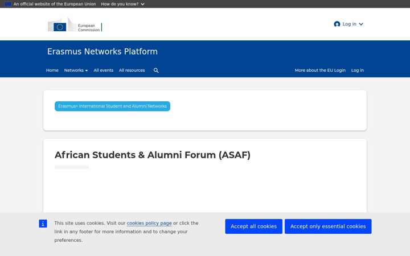Click the European Commission logo
The image size is (410, 256).
(x=75, y=24)
